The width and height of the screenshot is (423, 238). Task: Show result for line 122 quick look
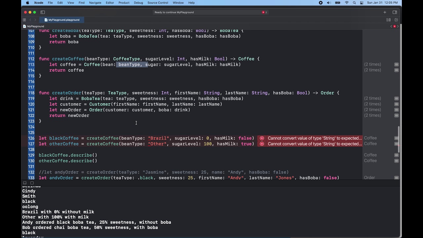[x=396, y=115]
